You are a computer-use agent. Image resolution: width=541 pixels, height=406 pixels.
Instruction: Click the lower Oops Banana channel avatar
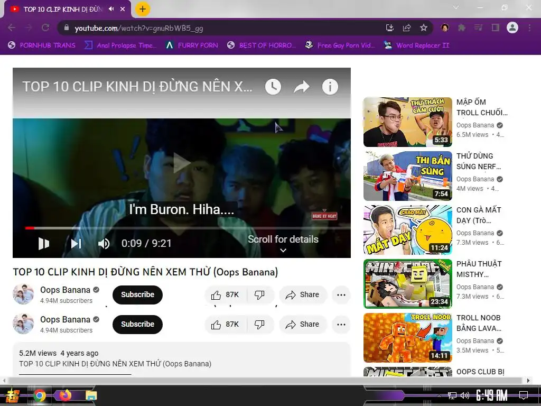[x=23, y=324]
